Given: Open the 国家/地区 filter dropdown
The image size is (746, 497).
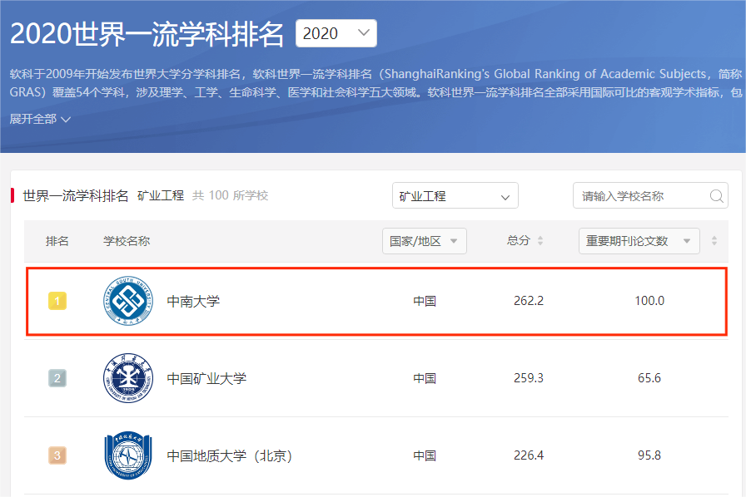Looking at the screenshot, I should tap(425, 241).
